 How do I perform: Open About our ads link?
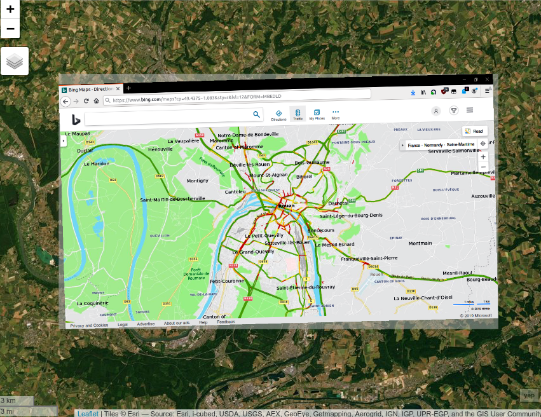pyautogui.click(x=177, y=323)
